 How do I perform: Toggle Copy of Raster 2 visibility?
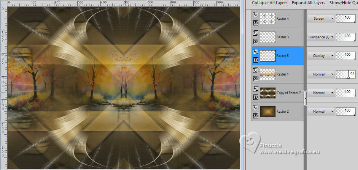(x=256, y=97)
